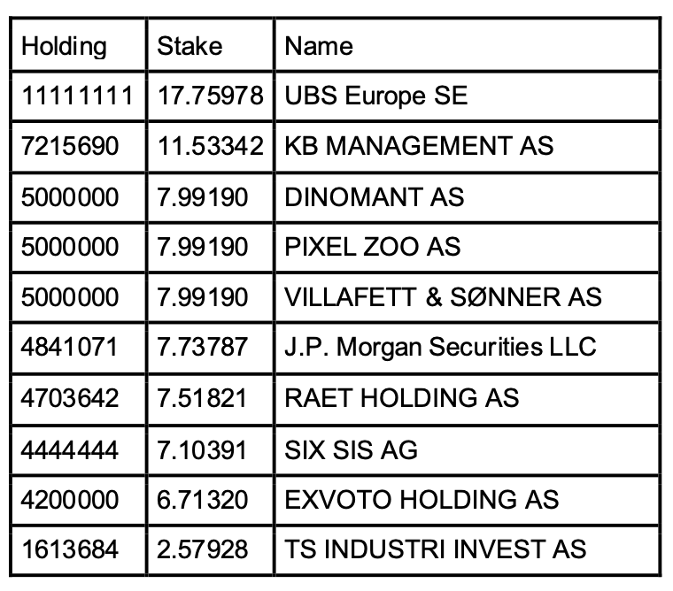
Task: Select TS INDUSTRI INVEST AS cell
Action: click(x=467, y=549)
